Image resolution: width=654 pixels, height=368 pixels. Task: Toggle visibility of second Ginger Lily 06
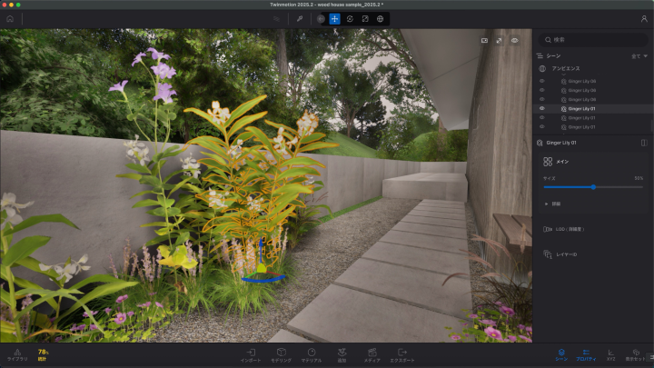pos(541,90)
